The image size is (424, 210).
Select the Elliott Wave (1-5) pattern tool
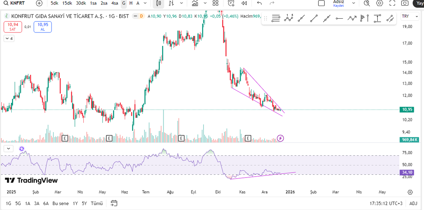point(288,18)
